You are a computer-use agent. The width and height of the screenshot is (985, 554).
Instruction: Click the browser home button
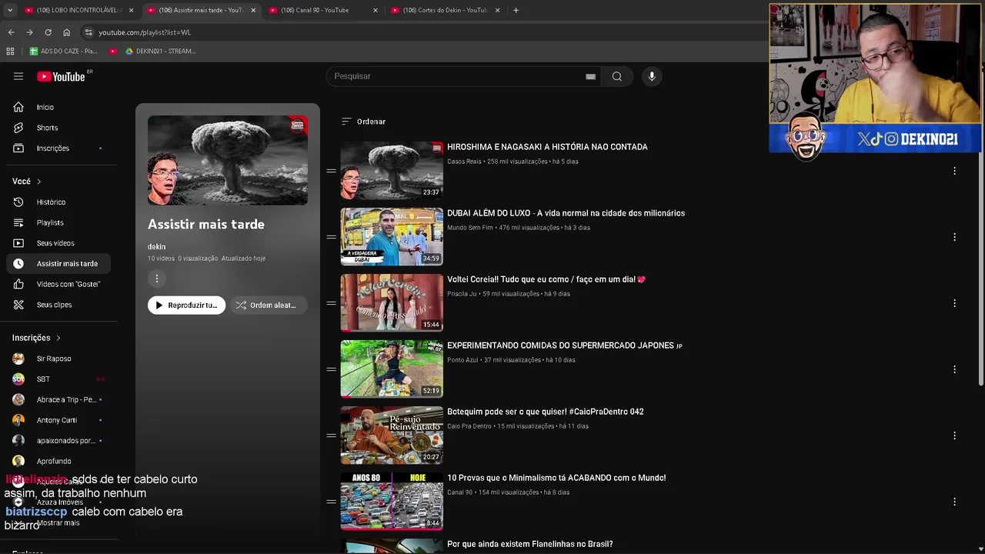point(66,32)
